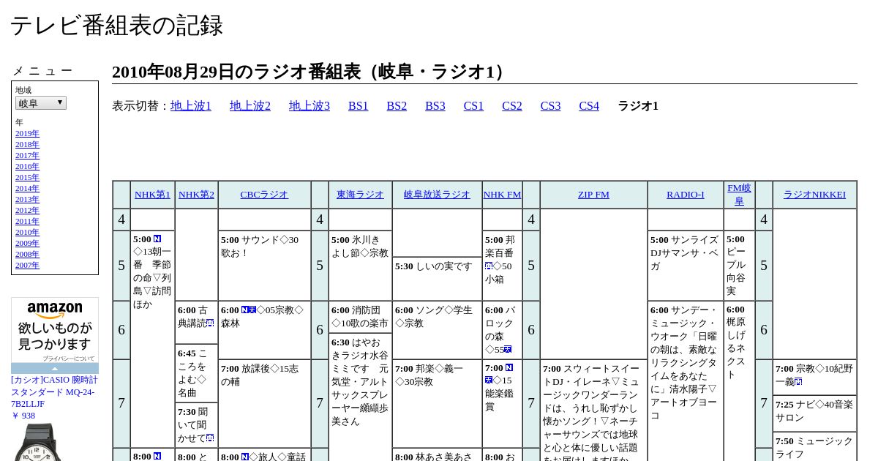878x461 pixels.
Task: Switch to CS2 listing
Action: [512, 106]
